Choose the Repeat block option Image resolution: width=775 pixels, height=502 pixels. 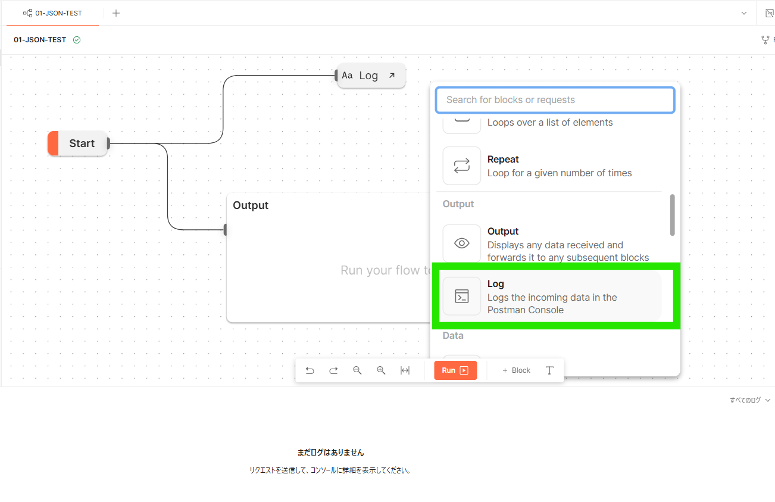pyautogui.click(x=554, y=166)
